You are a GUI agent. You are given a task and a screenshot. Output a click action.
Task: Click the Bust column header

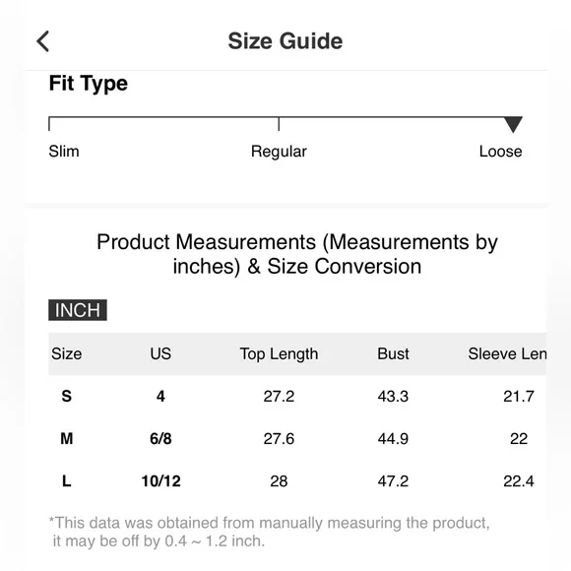tap(393, 353)
